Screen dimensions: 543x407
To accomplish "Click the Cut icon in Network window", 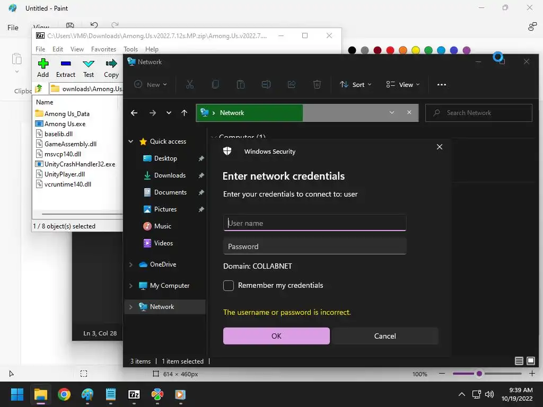I will [x=190, y=84].
